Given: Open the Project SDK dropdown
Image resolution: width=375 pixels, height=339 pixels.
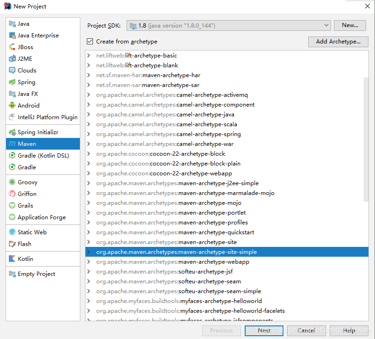Looking at the screenshot, I should click(229, 26).
